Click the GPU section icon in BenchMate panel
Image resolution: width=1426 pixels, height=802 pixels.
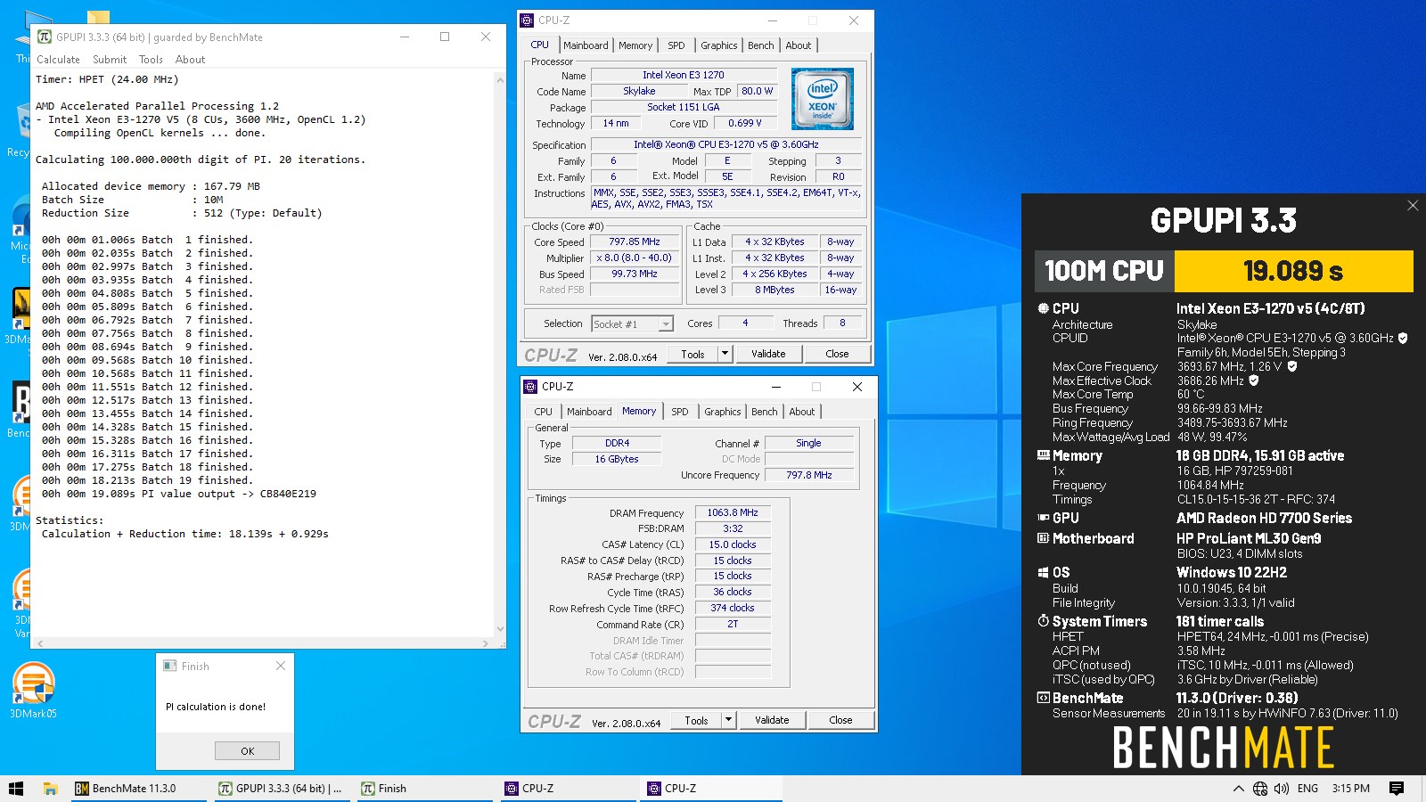[1043, 518]
